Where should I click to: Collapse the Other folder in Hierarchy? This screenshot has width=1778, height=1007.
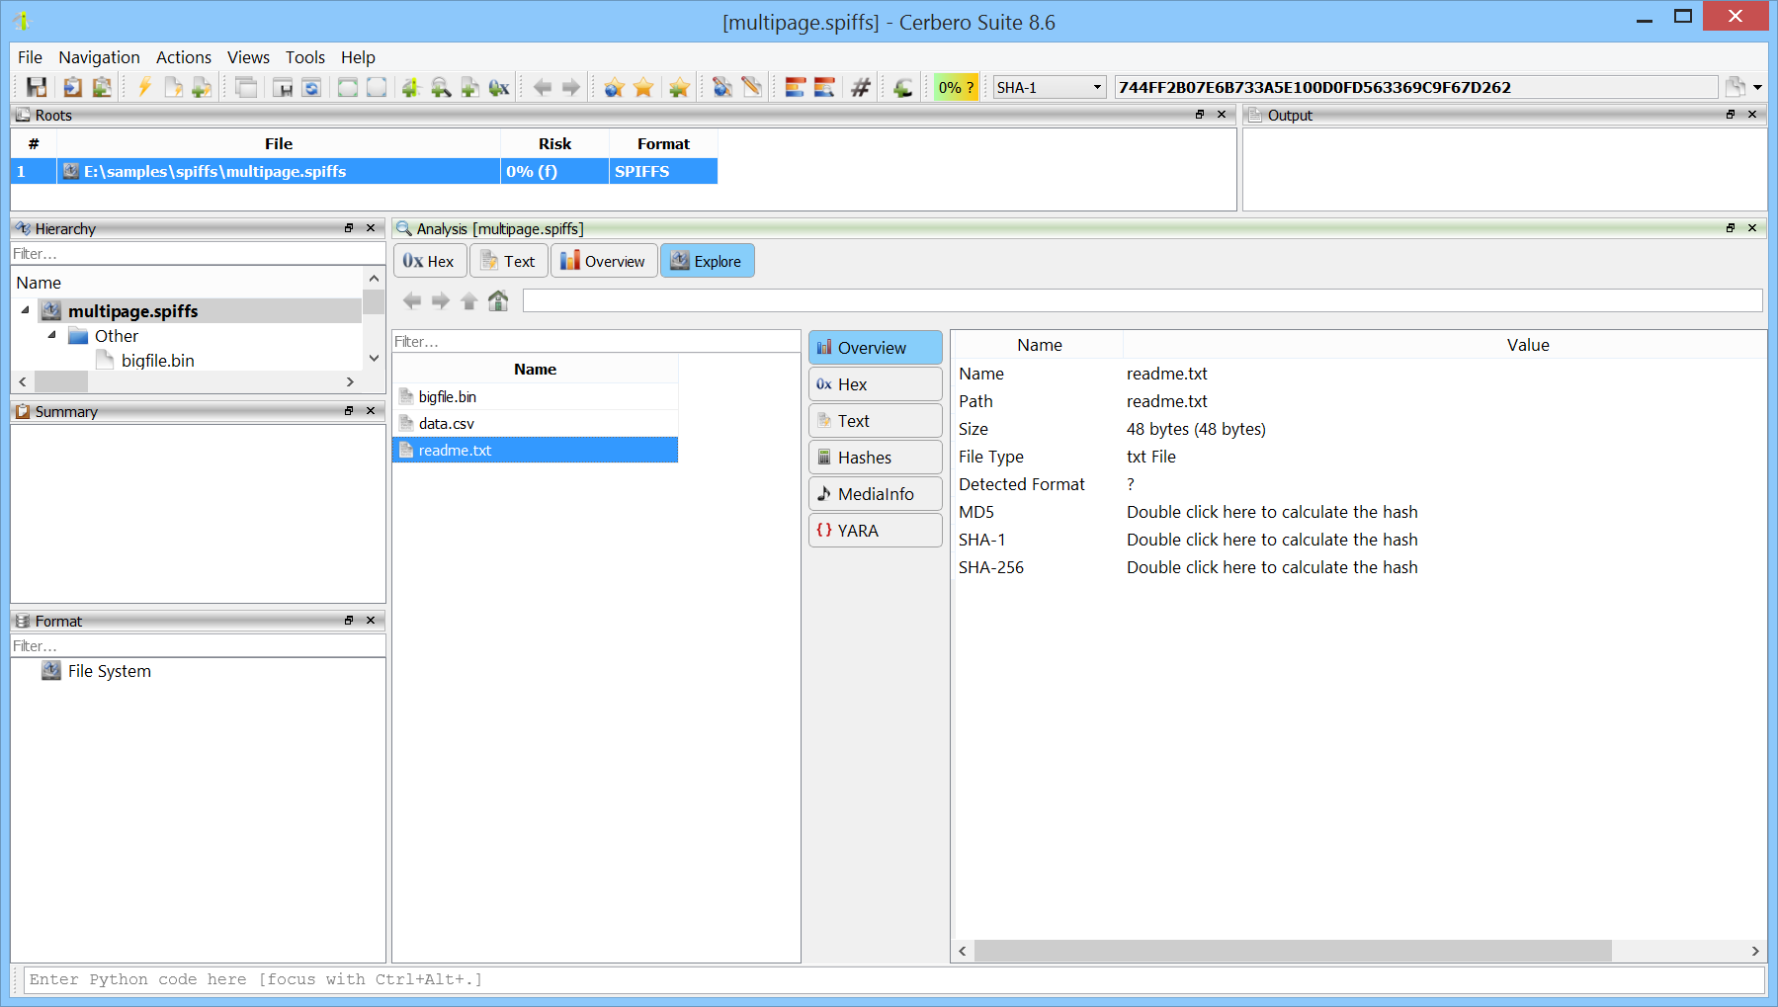click(51, 336)
